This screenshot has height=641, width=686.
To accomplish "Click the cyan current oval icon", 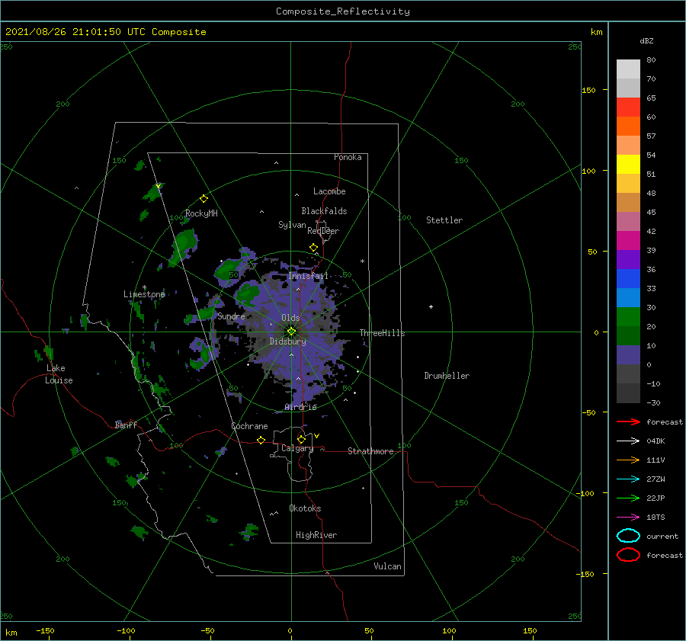I will click(x=628, y=536).
